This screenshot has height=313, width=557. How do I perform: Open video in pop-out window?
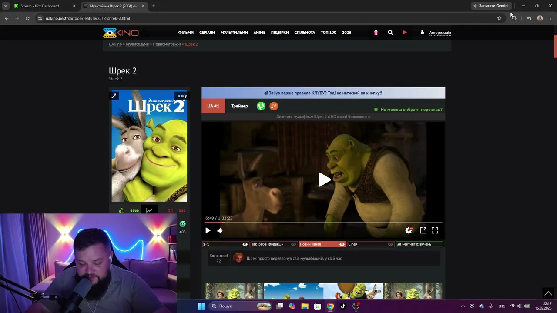click(423, 230)
